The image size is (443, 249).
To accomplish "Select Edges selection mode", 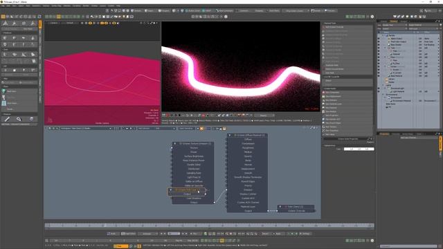I will click(x=149, y=11).
